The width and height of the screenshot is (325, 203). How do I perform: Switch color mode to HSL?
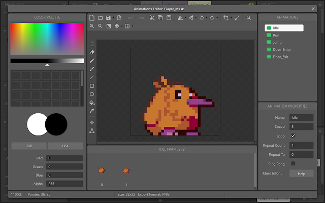pyautogui.click(x=66, y=146)
